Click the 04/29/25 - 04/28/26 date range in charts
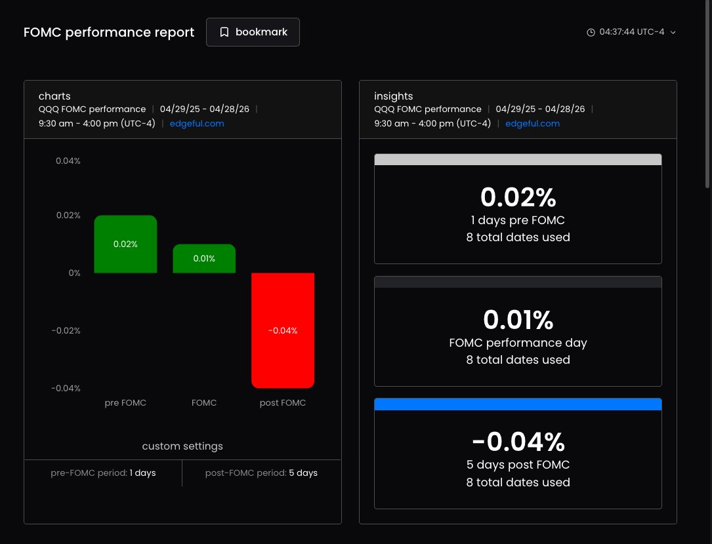The height and width of the screenshot is (544, 712). (x=204, y=109)
